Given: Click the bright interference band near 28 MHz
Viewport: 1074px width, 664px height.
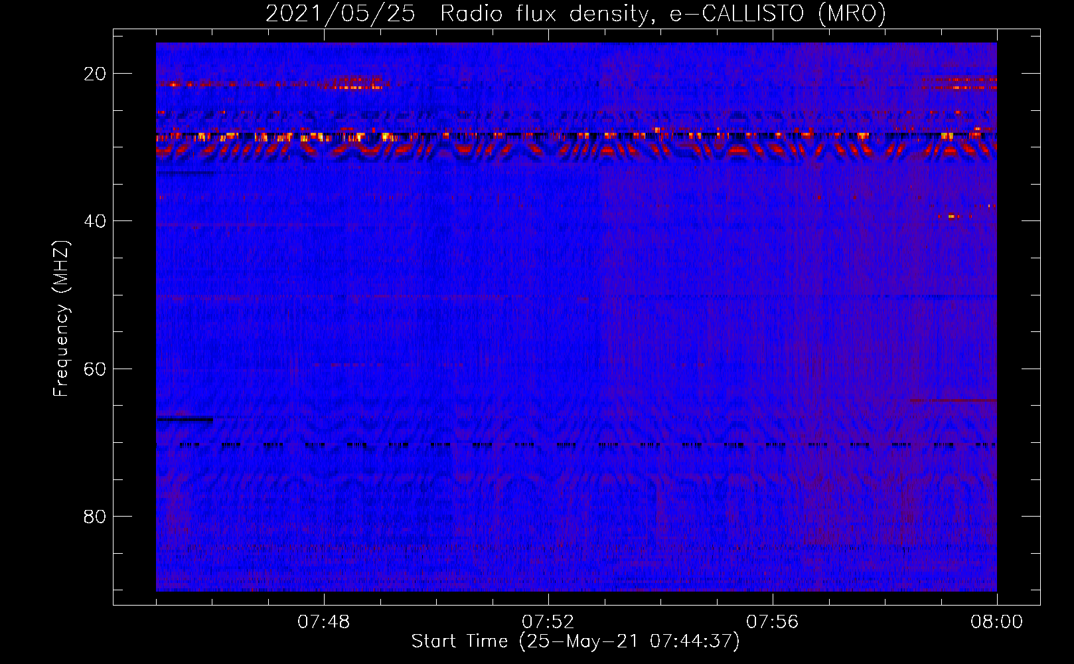Looking at the screenshot, I should [x=576, y=136].
